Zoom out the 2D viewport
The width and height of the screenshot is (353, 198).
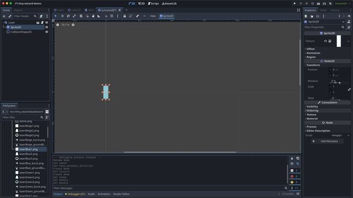(x=57, y=25)
